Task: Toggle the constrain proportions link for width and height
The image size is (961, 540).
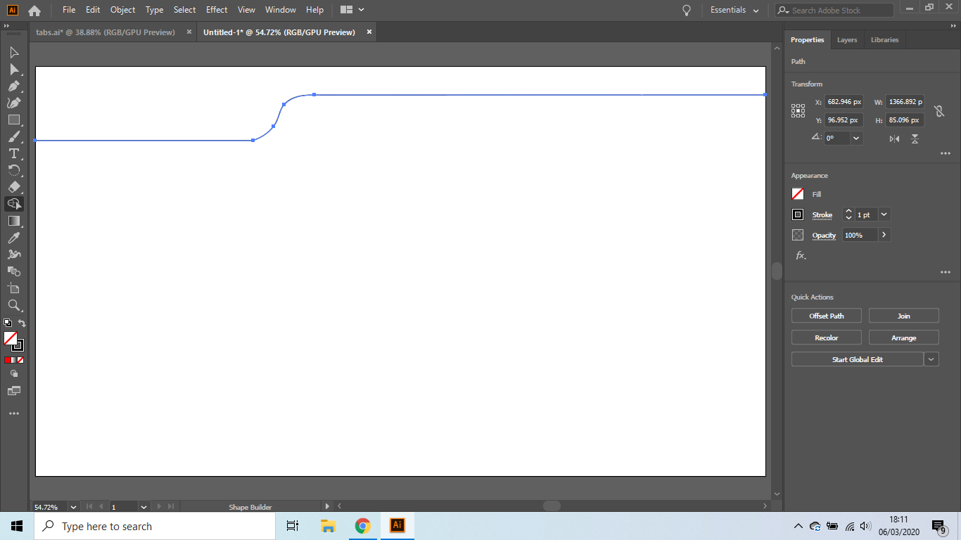Action: pos(941,110)
